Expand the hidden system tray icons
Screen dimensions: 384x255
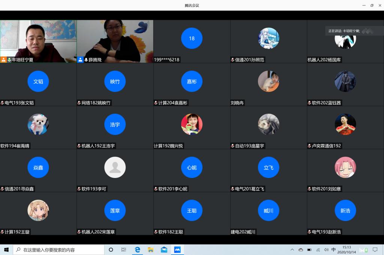(x=292, y=250)
